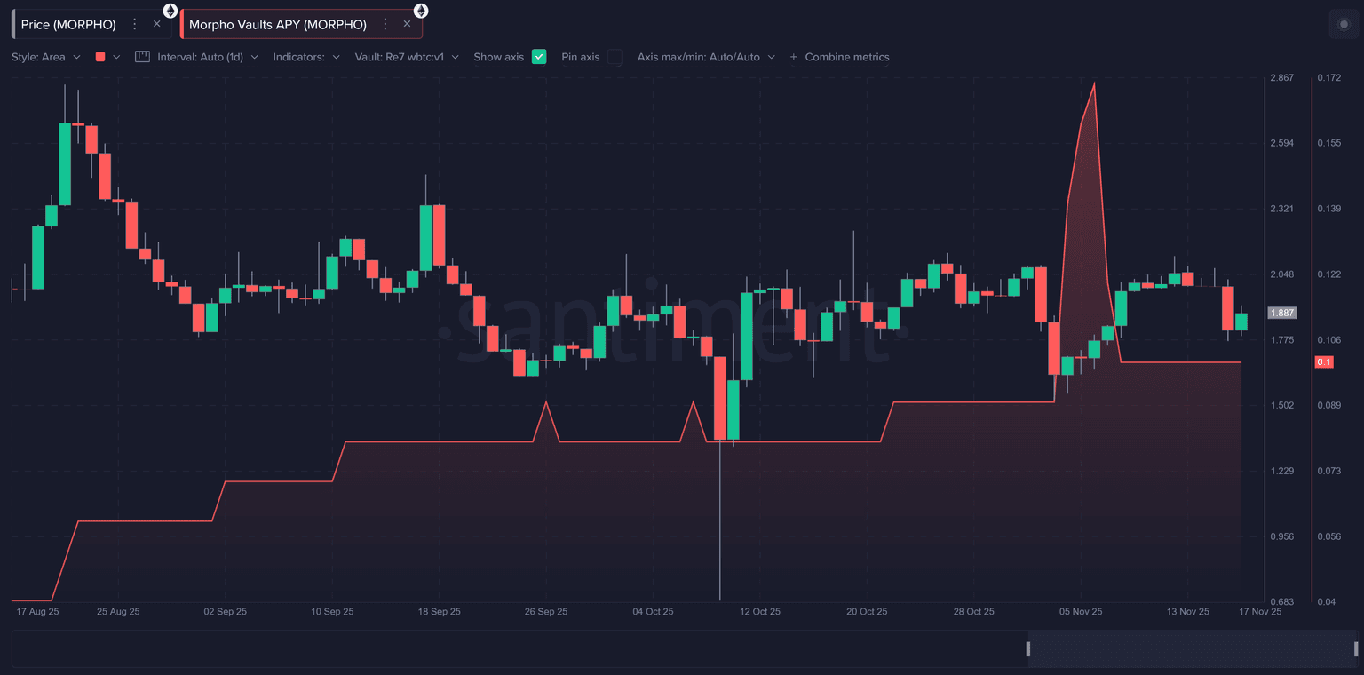1364x675 pixels.
Task: Remove the Price (MORPHO) metric
Action: (x=157, y=24)
